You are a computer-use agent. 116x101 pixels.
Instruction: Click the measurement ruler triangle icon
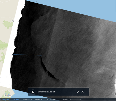point(33,92)
